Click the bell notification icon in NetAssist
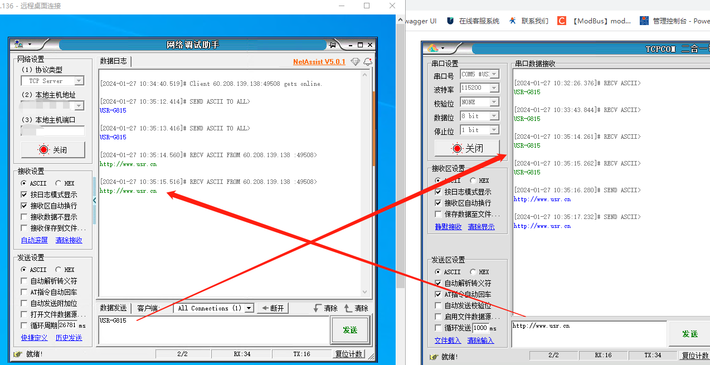 (x=368, y=62)
